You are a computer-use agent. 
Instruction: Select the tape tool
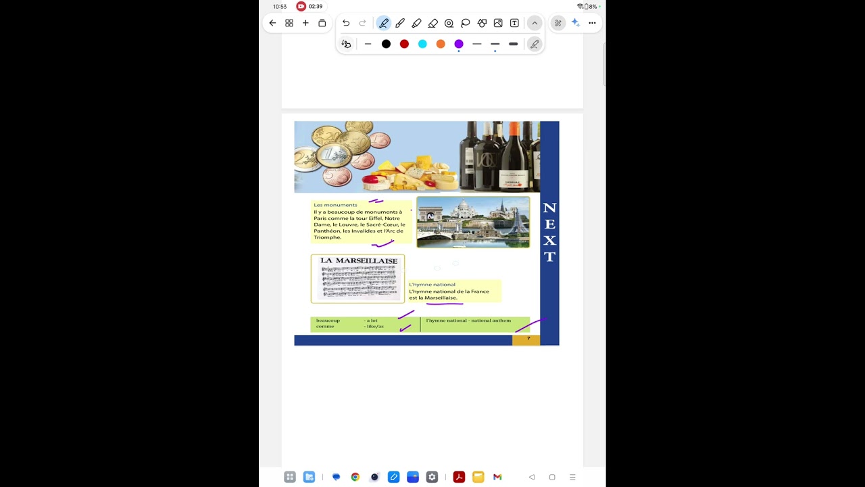click(x=449, y=23)
